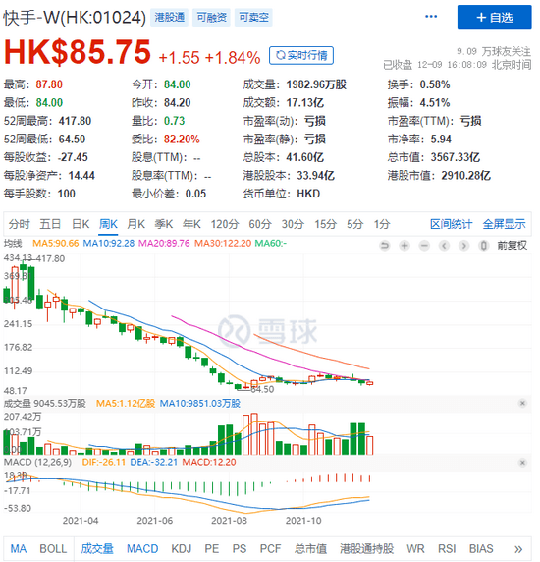Screen dimensions: 540x562
Task: Click the 快手-W(HK:01024) stock title
Action: (75, 18)
